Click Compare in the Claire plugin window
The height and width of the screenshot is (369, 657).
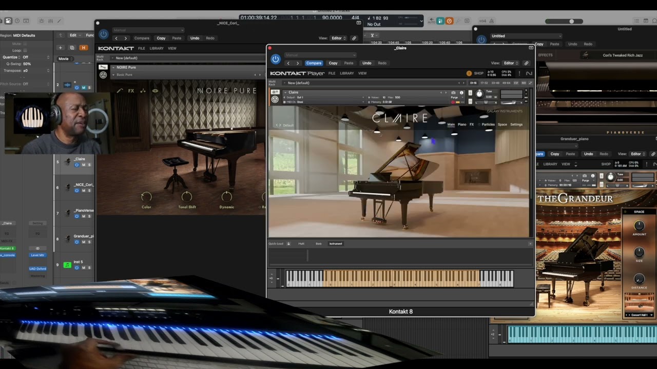pos(314,63)
